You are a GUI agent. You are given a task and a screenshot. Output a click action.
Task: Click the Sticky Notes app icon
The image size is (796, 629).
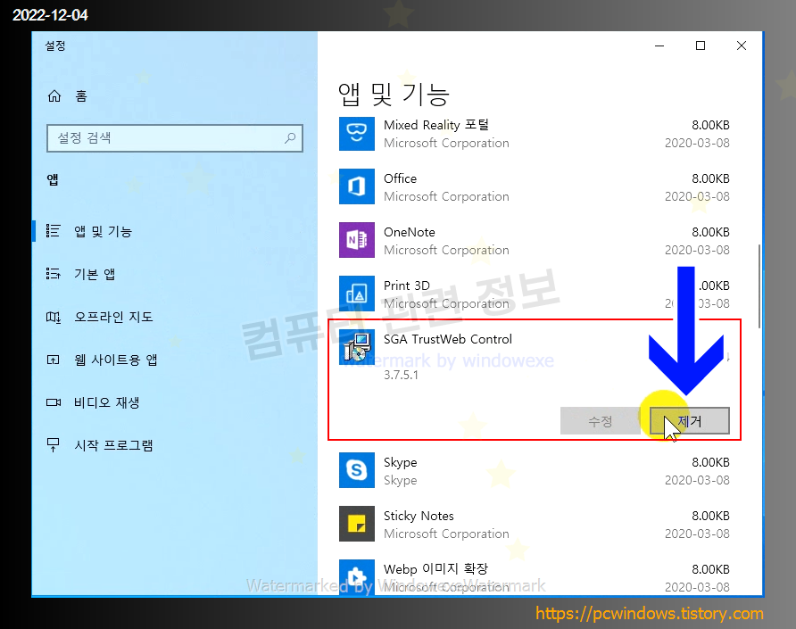pos(357,524)
